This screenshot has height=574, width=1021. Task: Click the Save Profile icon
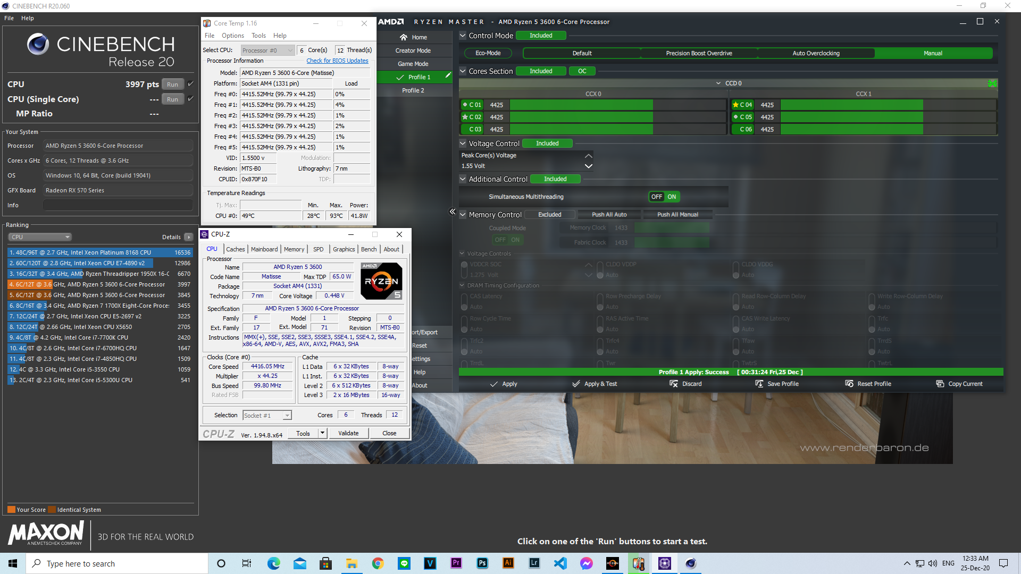[759, 384]
